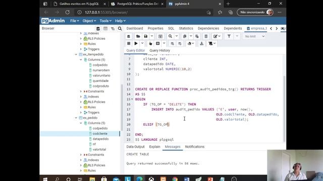Switch to the Dependencies tab
Viewport: 323px width, 181px height.
[x=208, y=29]
